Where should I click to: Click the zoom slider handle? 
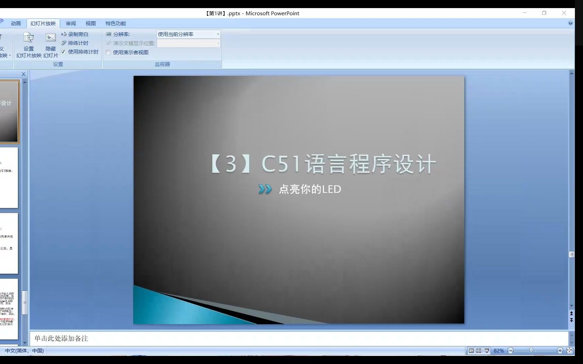point(531,351)
